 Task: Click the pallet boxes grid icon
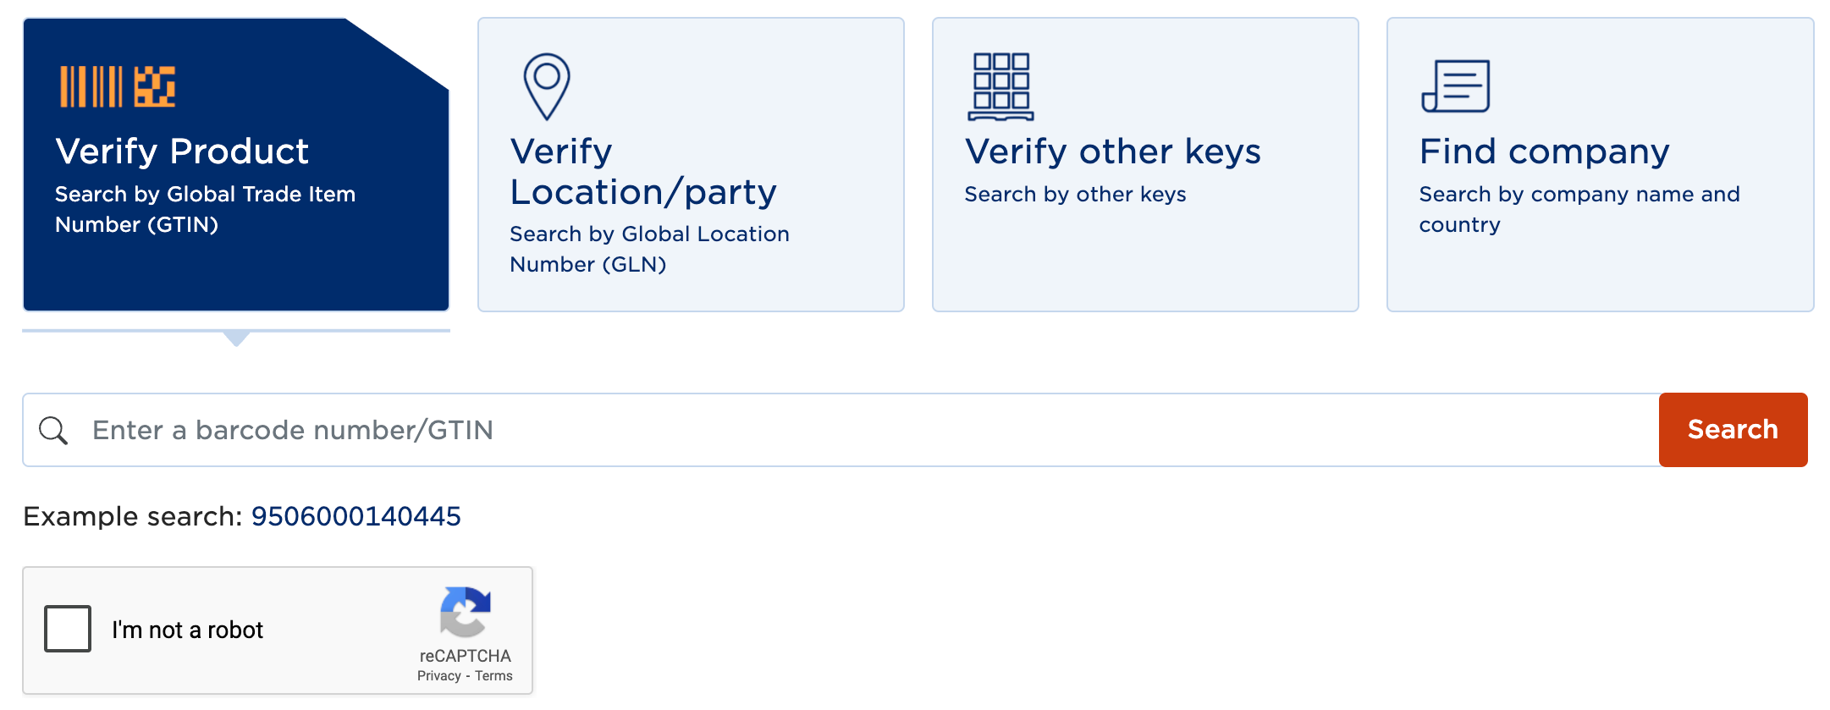1001,86
